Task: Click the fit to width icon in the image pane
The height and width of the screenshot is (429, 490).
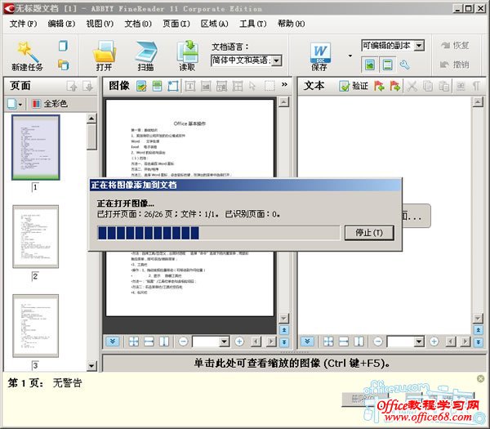Action: pyautogui.click(x=149, y=342)
